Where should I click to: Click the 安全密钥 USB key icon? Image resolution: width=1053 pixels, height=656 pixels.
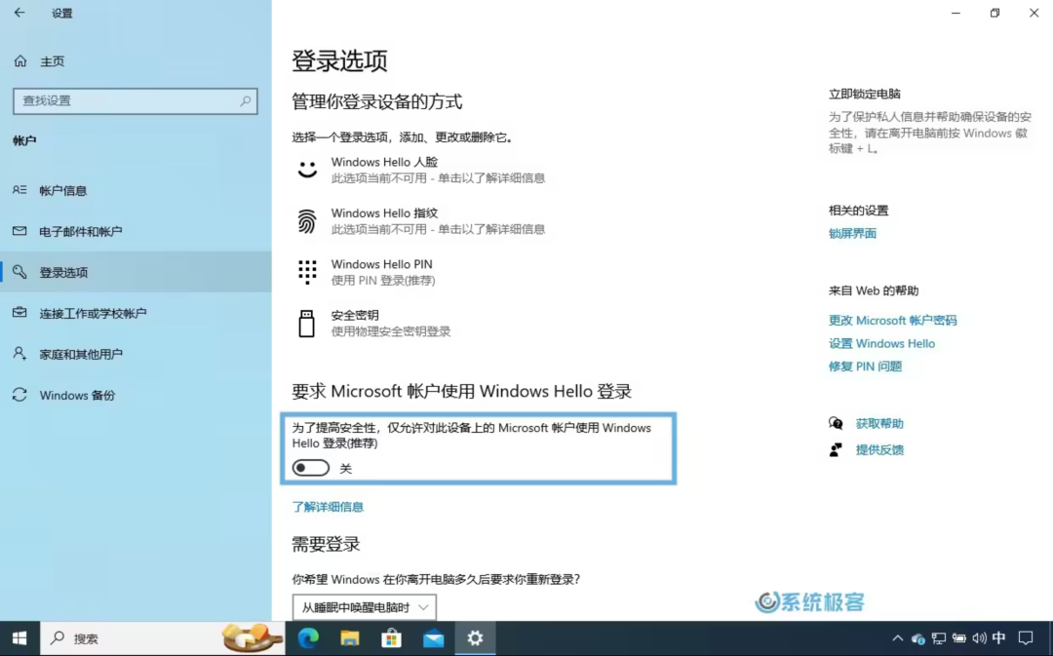pyautogui.click(x=307, y=323)
